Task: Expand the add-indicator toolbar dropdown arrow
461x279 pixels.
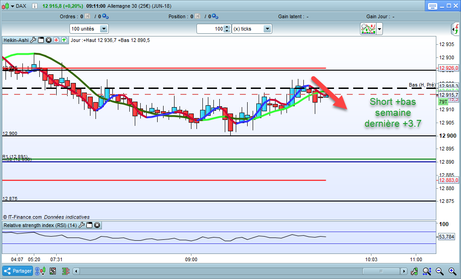Action: tap(380, 29)
